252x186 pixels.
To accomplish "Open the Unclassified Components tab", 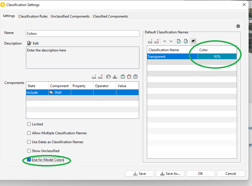I will pos(70,16).
